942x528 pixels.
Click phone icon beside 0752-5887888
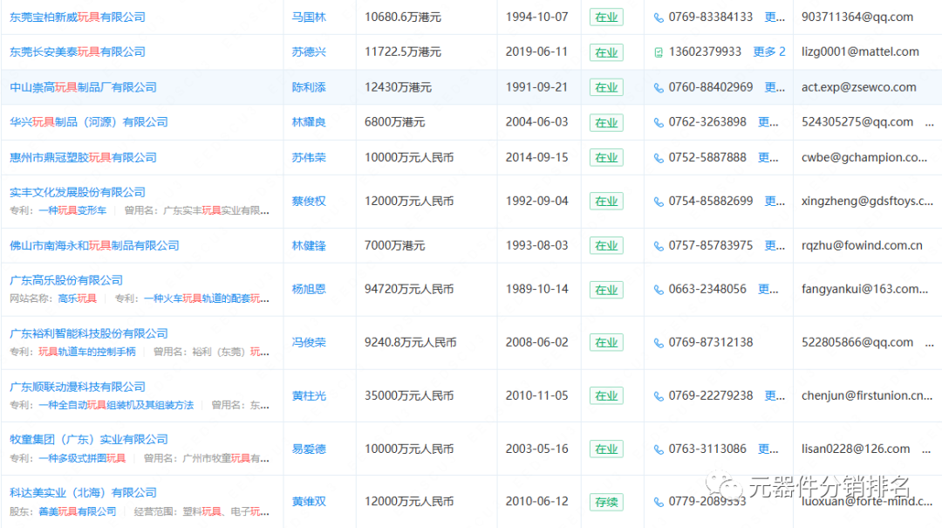point(659,158)
